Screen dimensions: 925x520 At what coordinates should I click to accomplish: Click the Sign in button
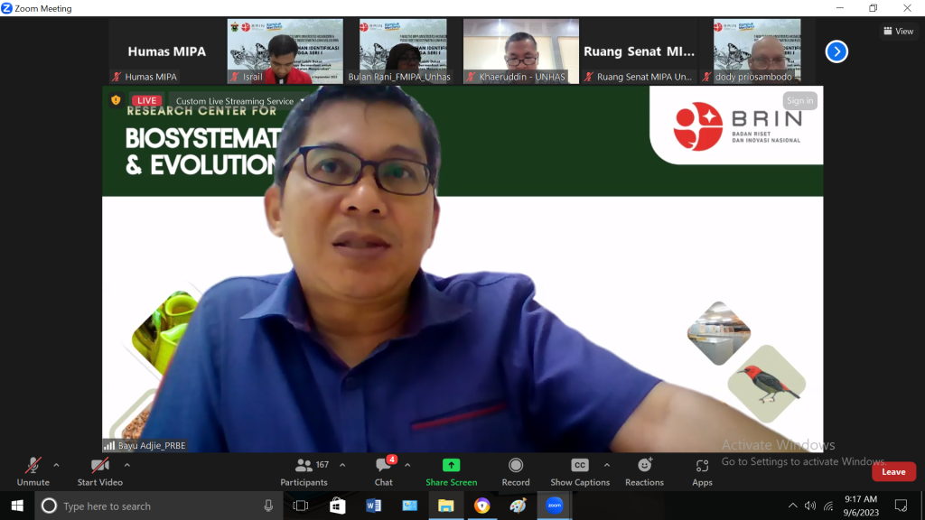(x=799, y=101)
